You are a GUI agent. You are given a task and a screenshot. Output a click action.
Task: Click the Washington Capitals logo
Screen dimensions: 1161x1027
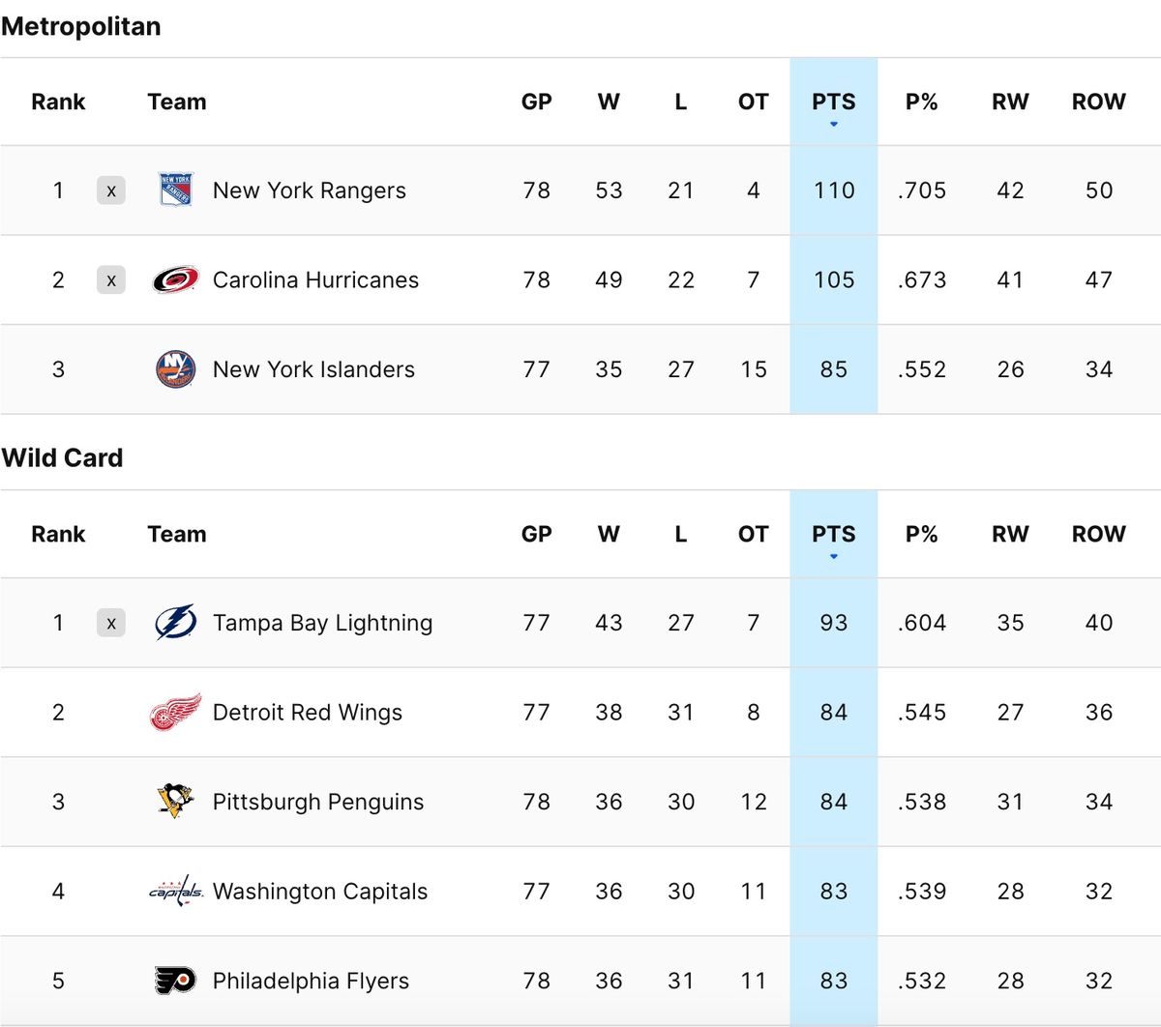(x=176, y=891)
